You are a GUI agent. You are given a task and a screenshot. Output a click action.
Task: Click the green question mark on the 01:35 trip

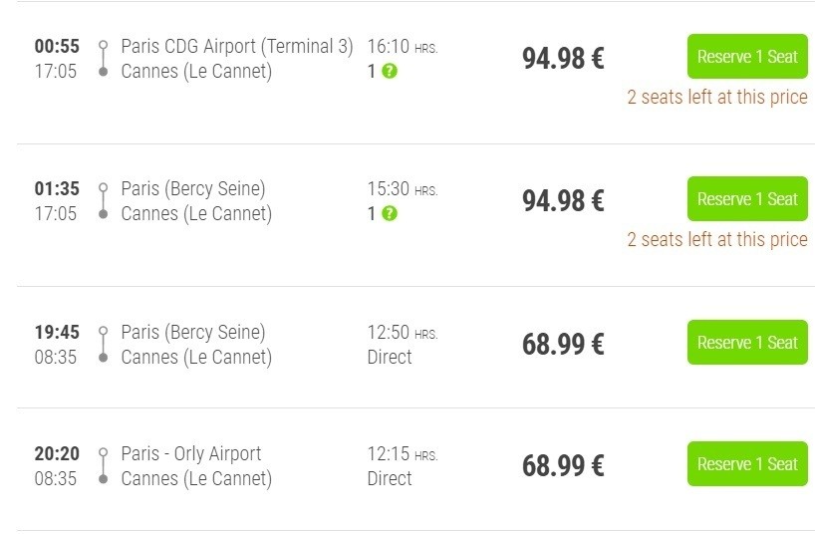click(x=390, y=214)
